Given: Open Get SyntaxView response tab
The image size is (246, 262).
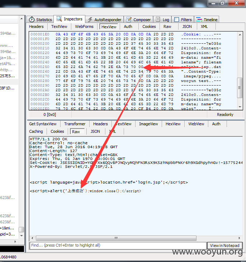Looking at the screenshot, I should (x=43, y=124).
